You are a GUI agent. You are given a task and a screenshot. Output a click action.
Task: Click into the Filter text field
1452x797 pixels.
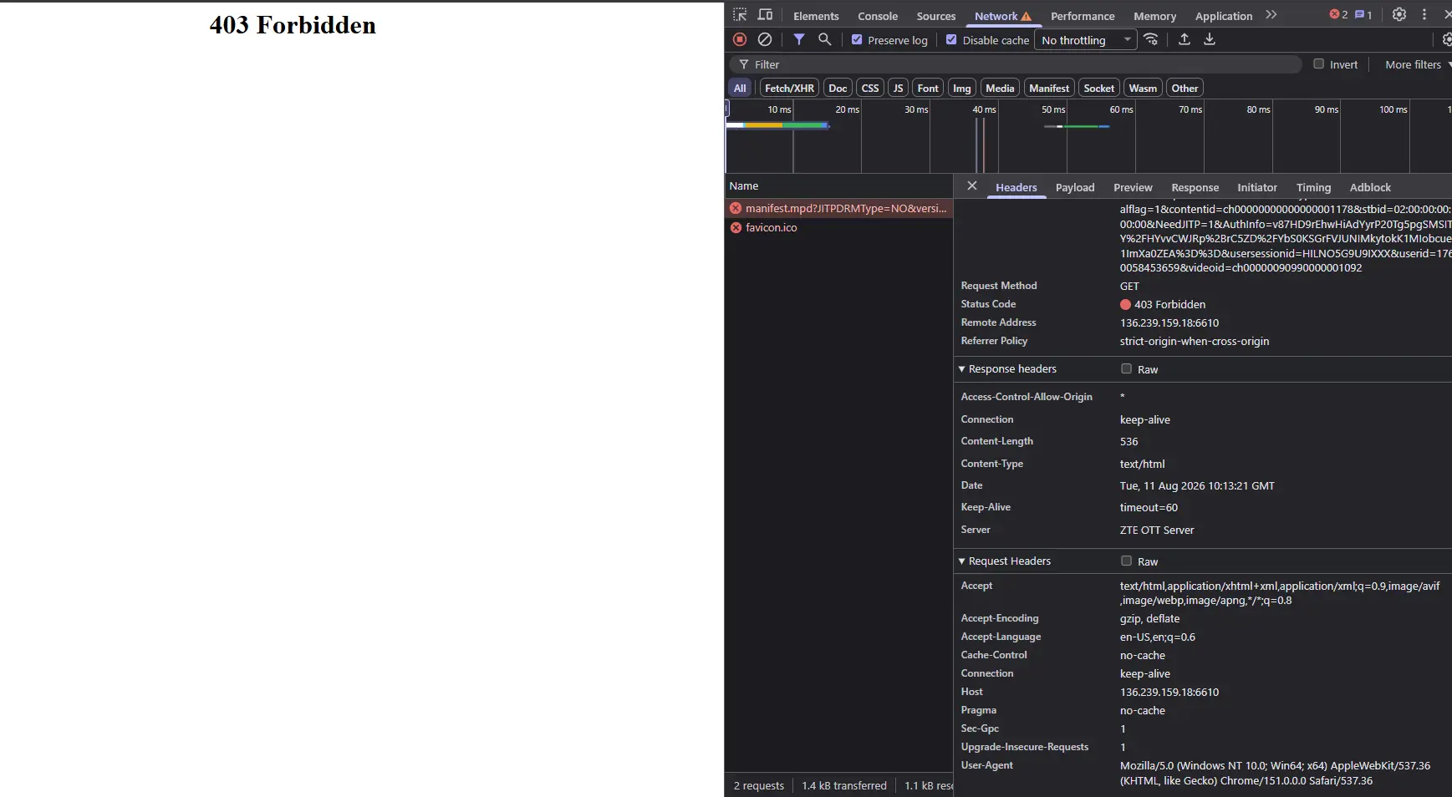pos(1016,64)
